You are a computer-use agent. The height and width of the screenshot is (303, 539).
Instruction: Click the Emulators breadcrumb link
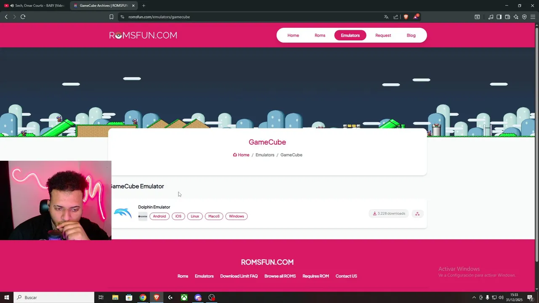(x=265, y=155)
